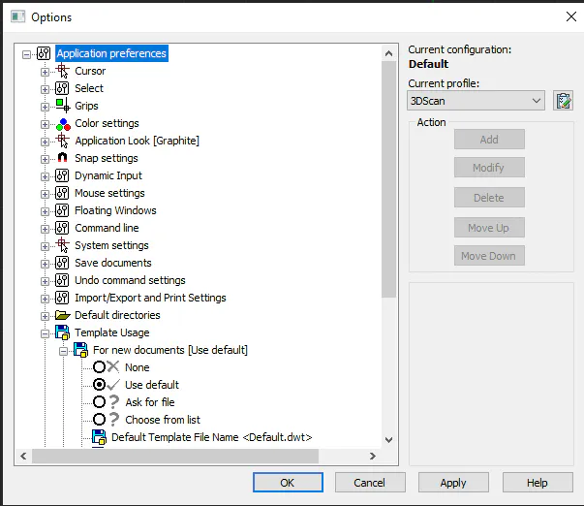Click the Grips green square icon

click(62, 106)
